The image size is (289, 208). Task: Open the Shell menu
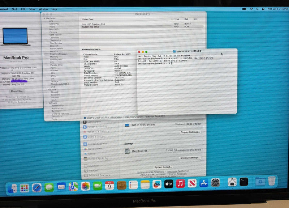pyautogui.click(x=14, y=9)
